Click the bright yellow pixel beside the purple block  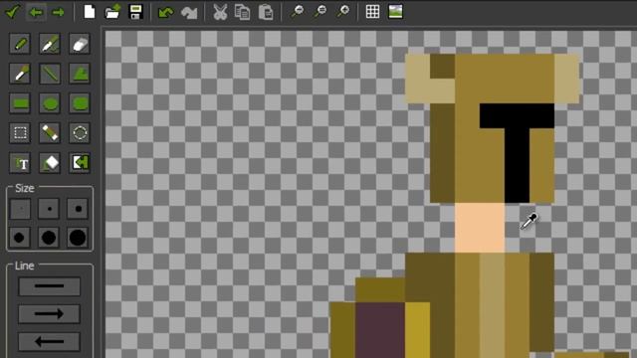[x=418, y=329]
